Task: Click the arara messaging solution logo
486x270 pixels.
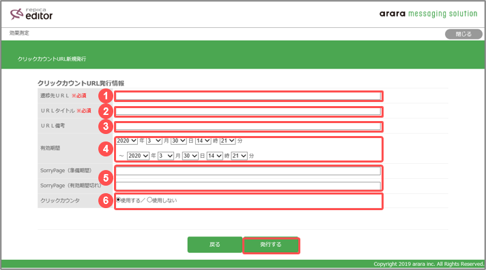Action: (429, 14)
